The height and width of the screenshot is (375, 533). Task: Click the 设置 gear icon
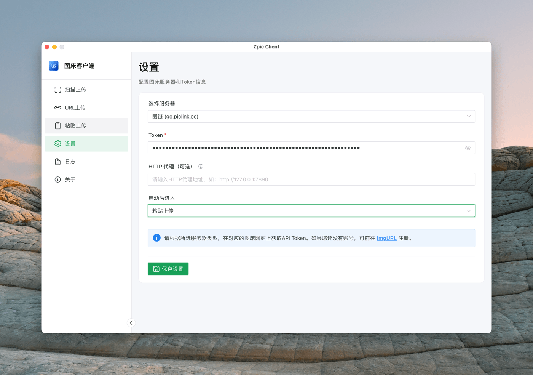click(57, 144)
